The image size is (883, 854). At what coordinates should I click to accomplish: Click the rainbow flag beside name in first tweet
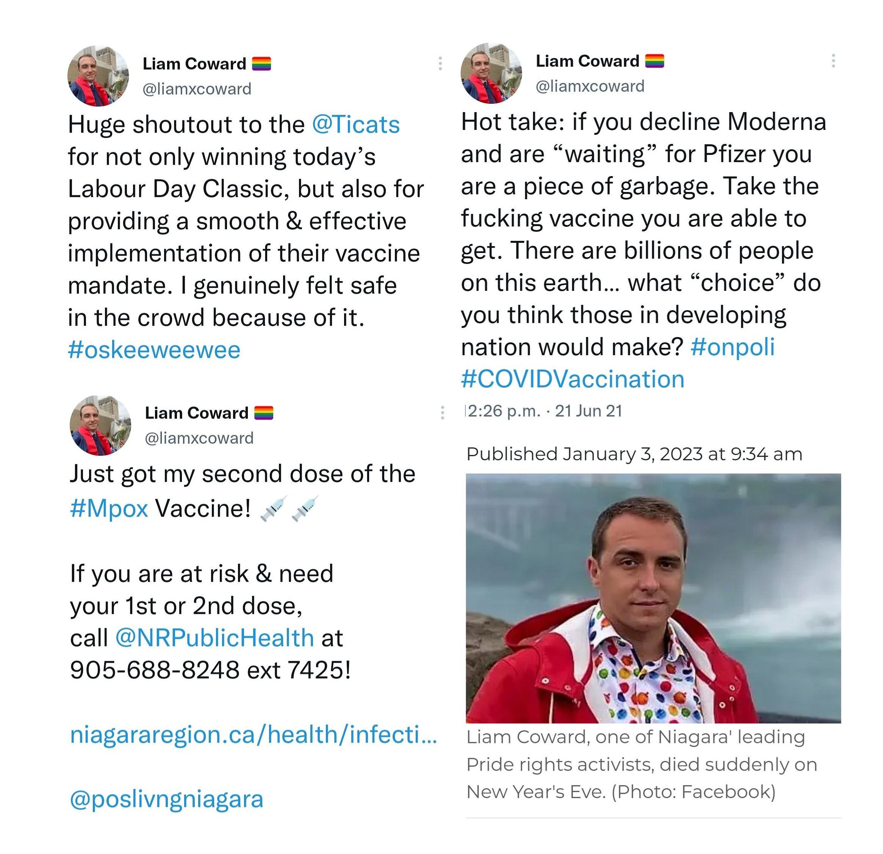click(261, 64)
